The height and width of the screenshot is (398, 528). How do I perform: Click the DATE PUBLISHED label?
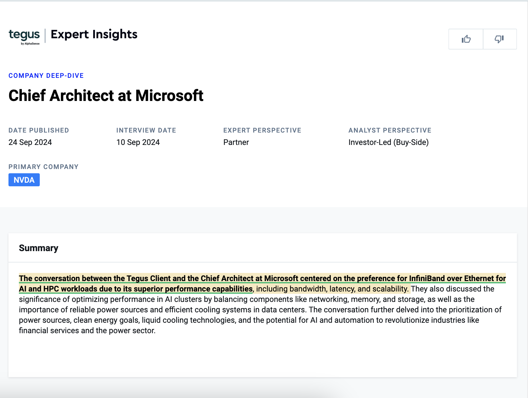coord(39,130)
